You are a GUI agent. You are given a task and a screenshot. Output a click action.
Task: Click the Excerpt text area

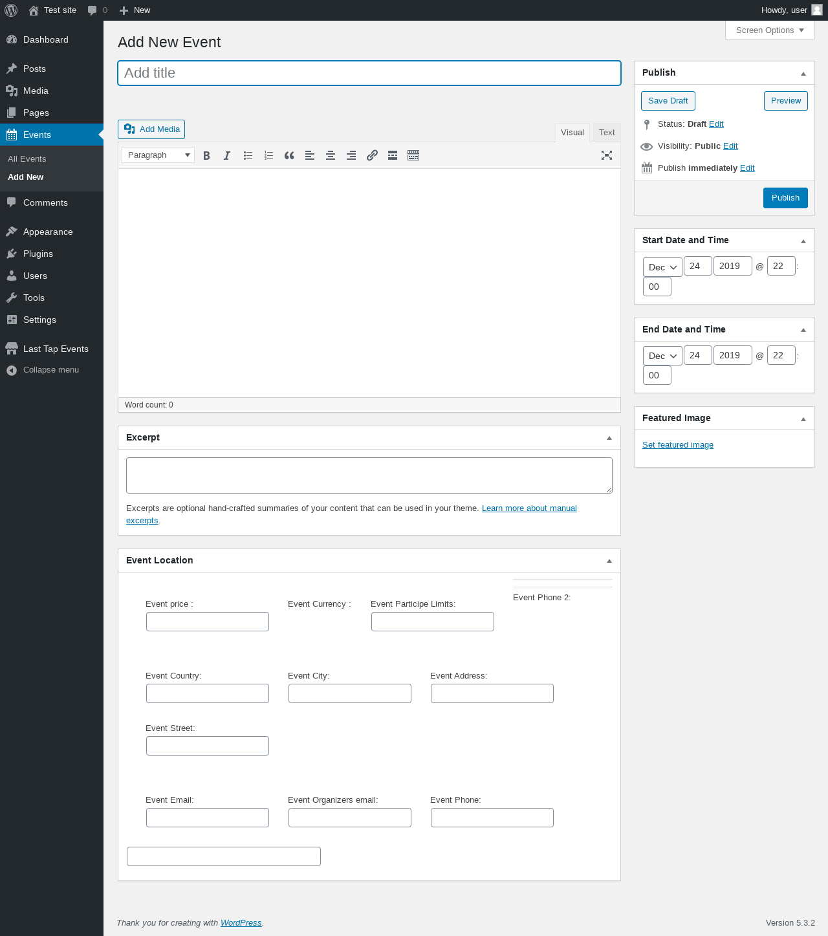pos(369,475)
